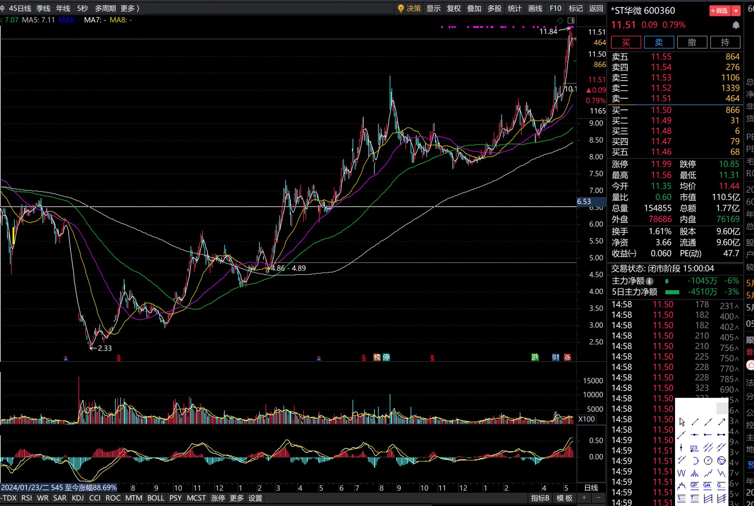The height and width of the screenshot is (506, 754).
Task: Select the arrow line drawing tool
Action: (721, 422)
